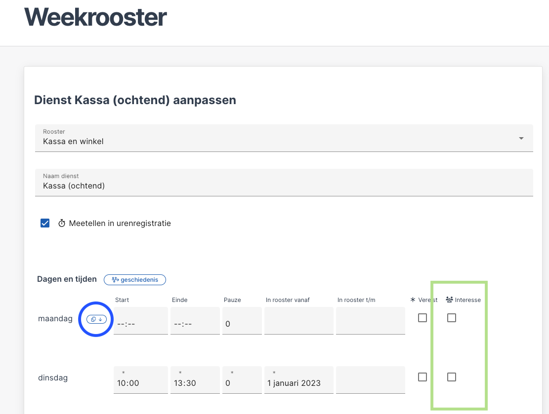
Task: Click the In rooster vanaf field for maandag
Action: click(x=298, y=321)
